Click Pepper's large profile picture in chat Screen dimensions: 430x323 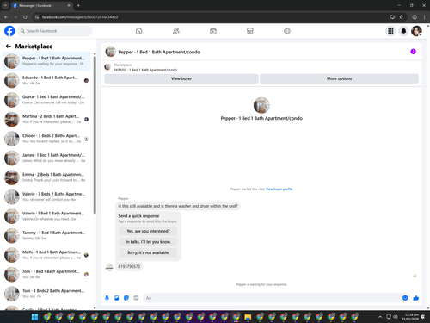click(261, 105)
